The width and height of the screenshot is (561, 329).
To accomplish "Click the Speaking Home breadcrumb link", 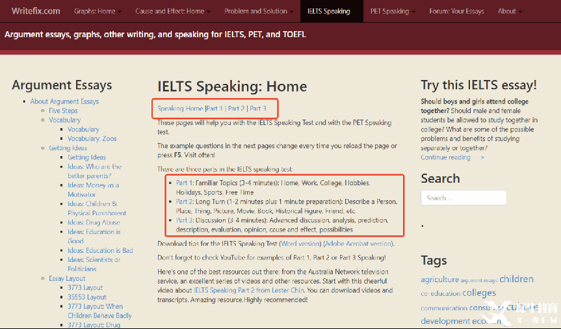I will pyautogui.click(x=180, y=108).
